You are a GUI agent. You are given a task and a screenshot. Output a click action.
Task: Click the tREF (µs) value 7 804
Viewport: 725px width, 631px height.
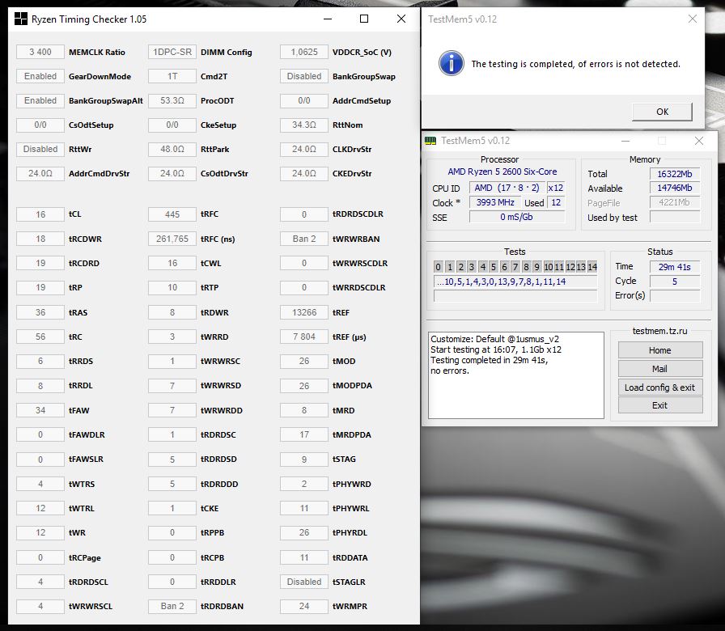[303, 337]
